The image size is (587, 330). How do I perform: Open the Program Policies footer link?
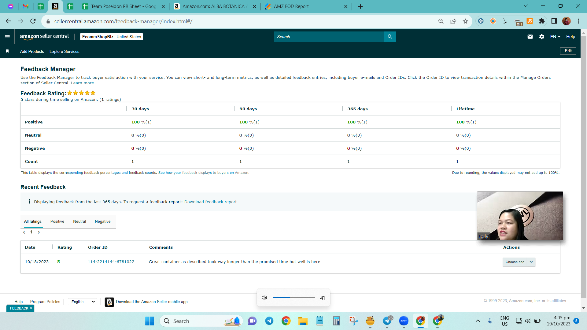(x=45, y=302)
